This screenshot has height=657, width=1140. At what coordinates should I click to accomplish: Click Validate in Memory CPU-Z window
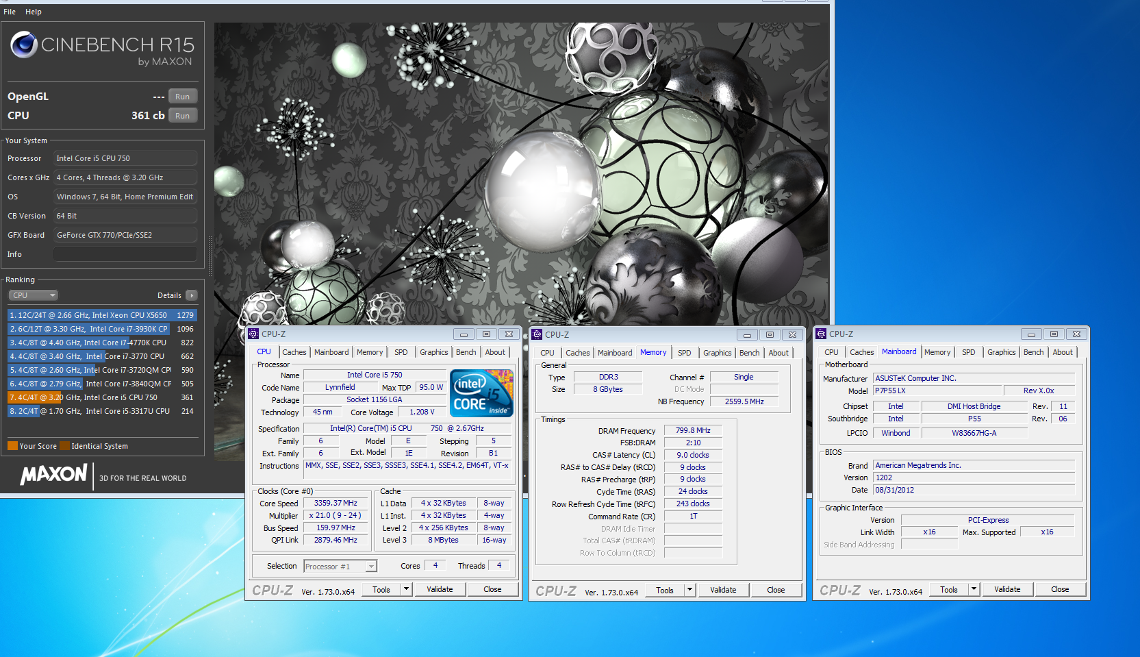[723, 590]
